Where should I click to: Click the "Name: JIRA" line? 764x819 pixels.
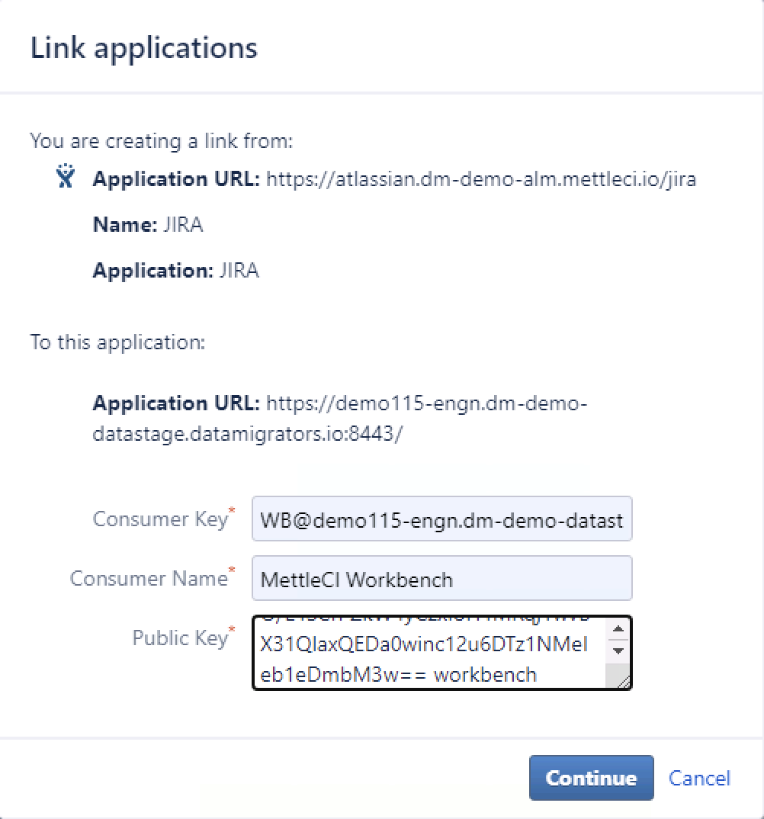[148, 225]
